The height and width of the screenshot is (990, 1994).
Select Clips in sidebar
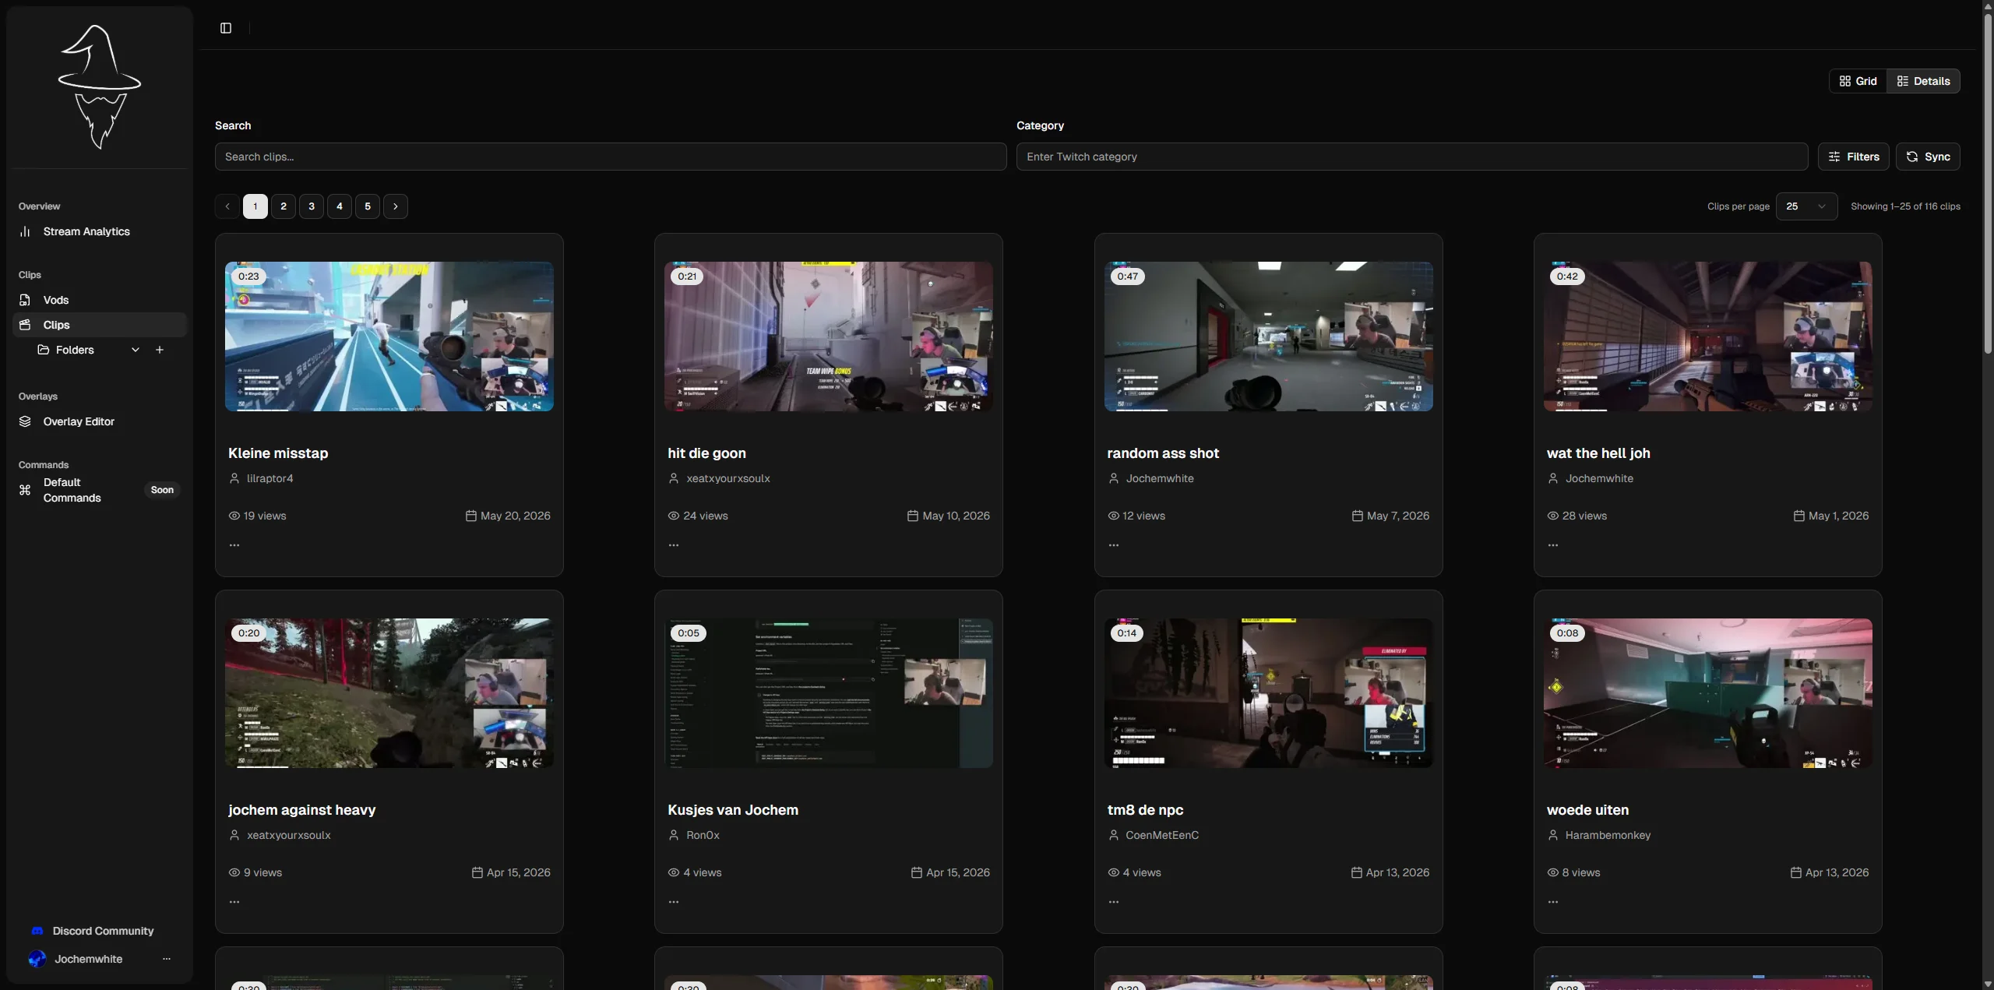100,325
